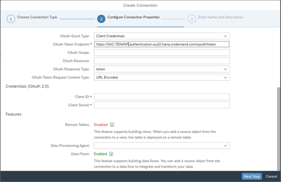Click the data flows feature description text
The width and height of the screenshot is (281, 182).
tap(157, 164)
